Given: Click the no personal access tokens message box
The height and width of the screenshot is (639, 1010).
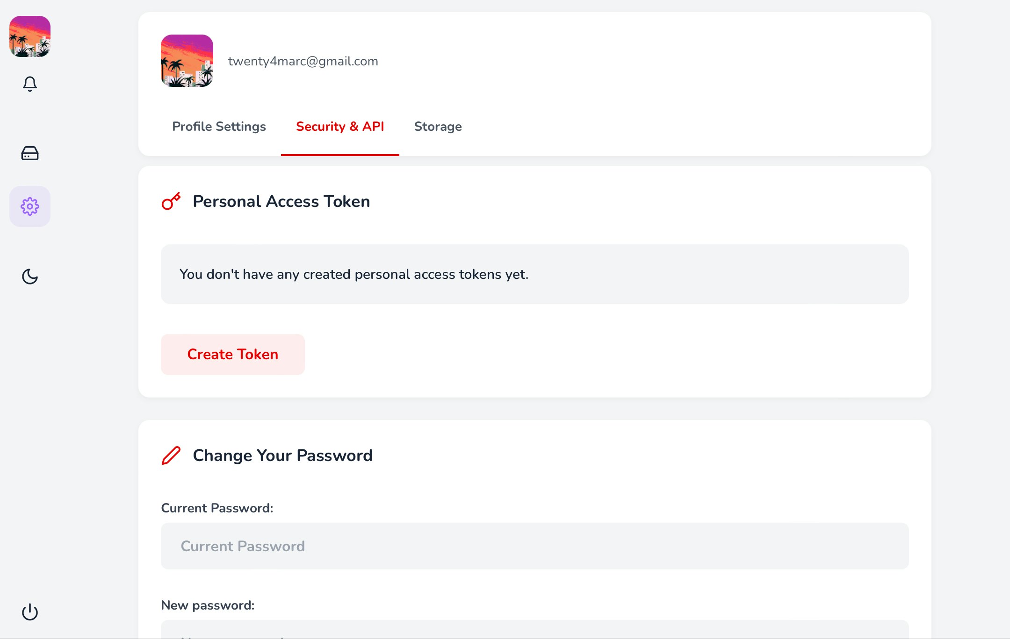Looking at the screenshot, I should [x=535, y=274].
